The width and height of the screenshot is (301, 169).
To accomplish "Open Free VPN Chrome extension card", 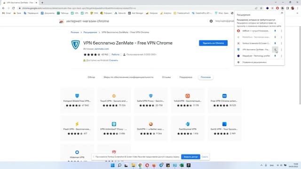I will [x=224, y=100].
